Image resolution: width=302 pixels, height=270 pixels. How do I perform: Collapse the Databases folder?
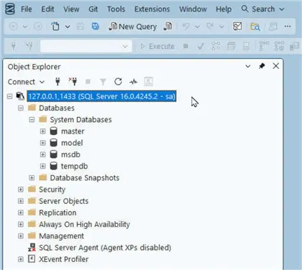21,108
